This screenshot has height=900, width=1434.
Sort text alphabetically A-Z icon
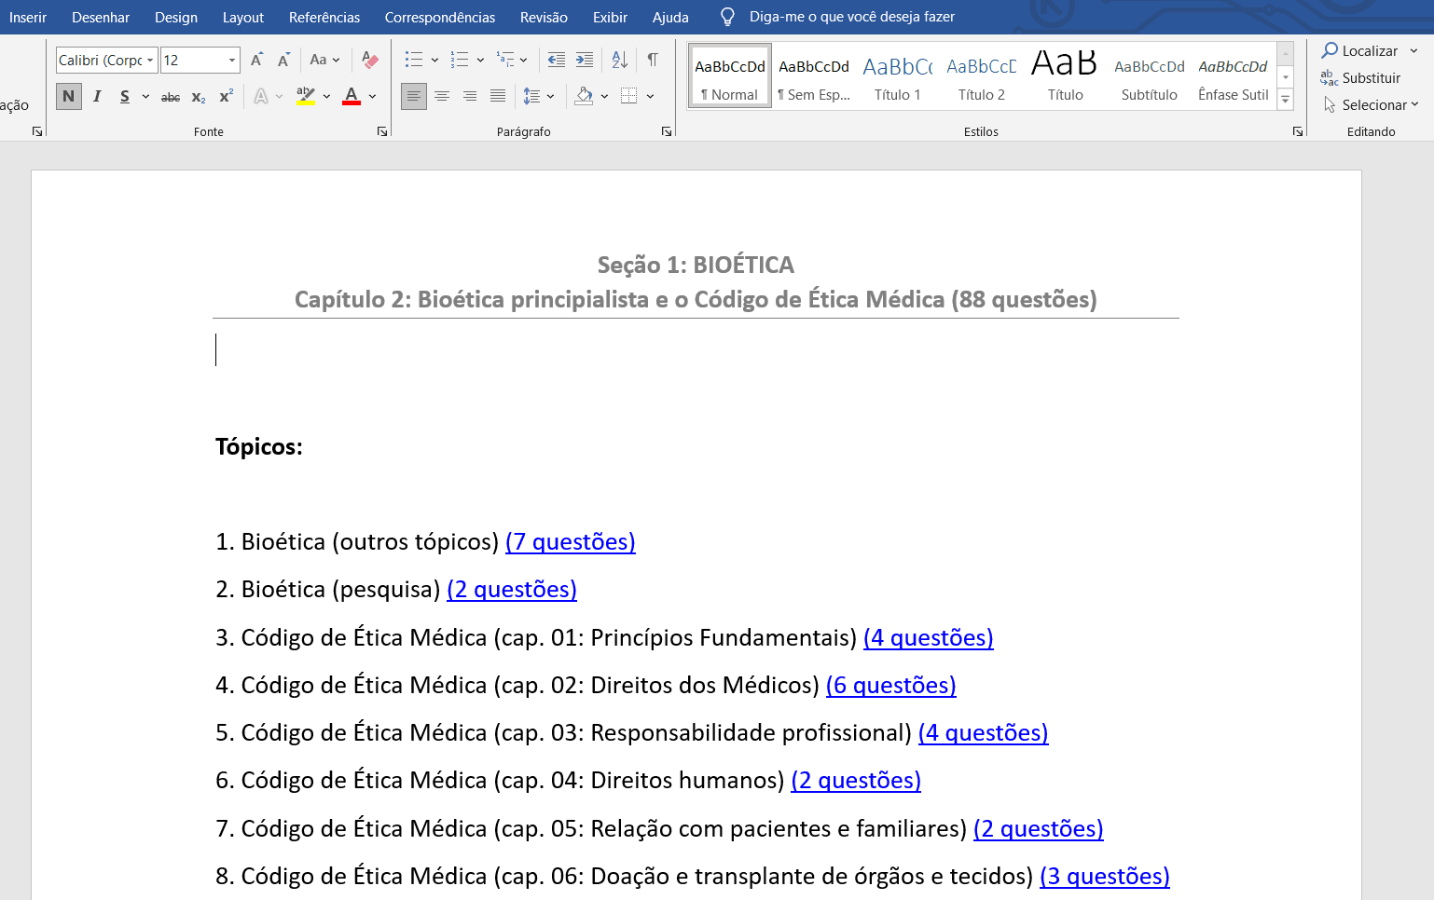tap(620, 60)
